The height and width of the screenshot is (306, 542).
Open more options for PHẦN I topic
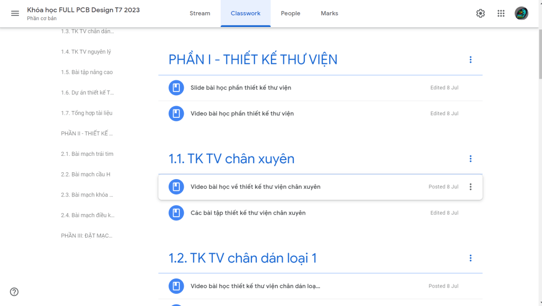(x=471, y=60)
